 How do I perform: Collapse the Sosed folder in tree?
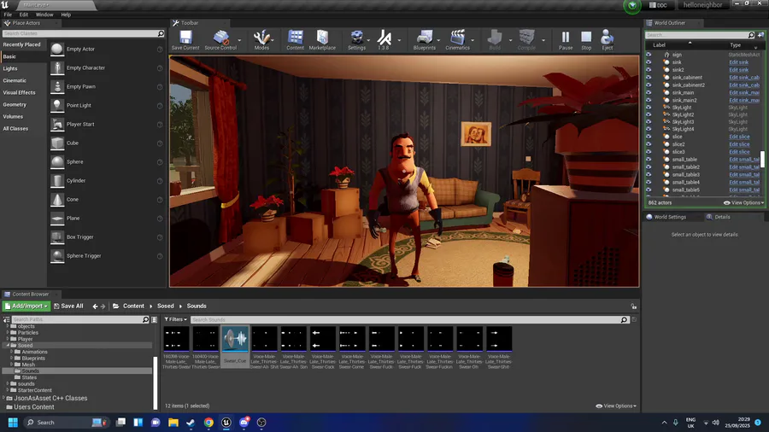(9, 345)
